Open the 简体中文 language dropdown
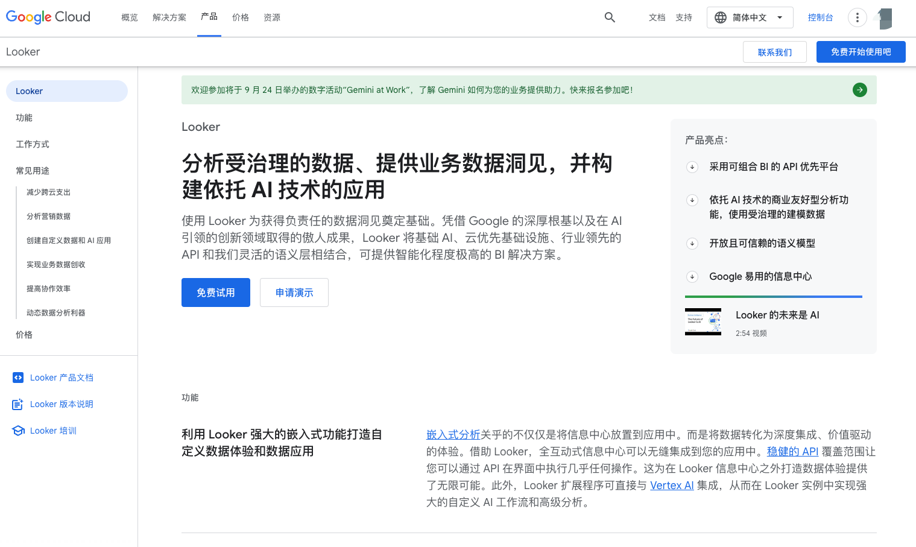The image size is (916, 547). pyautogui.click(x=750, y=17)
